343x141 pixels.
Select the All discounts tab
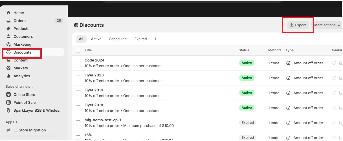(x=81, y=39)
